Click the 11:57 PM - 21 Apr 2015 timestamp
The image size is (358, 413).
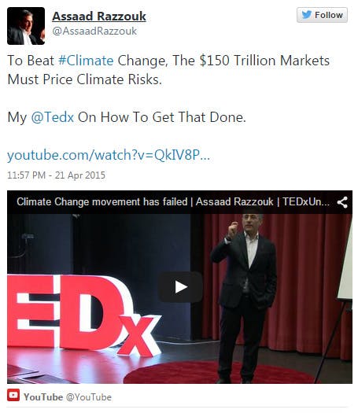coord(56,175)
